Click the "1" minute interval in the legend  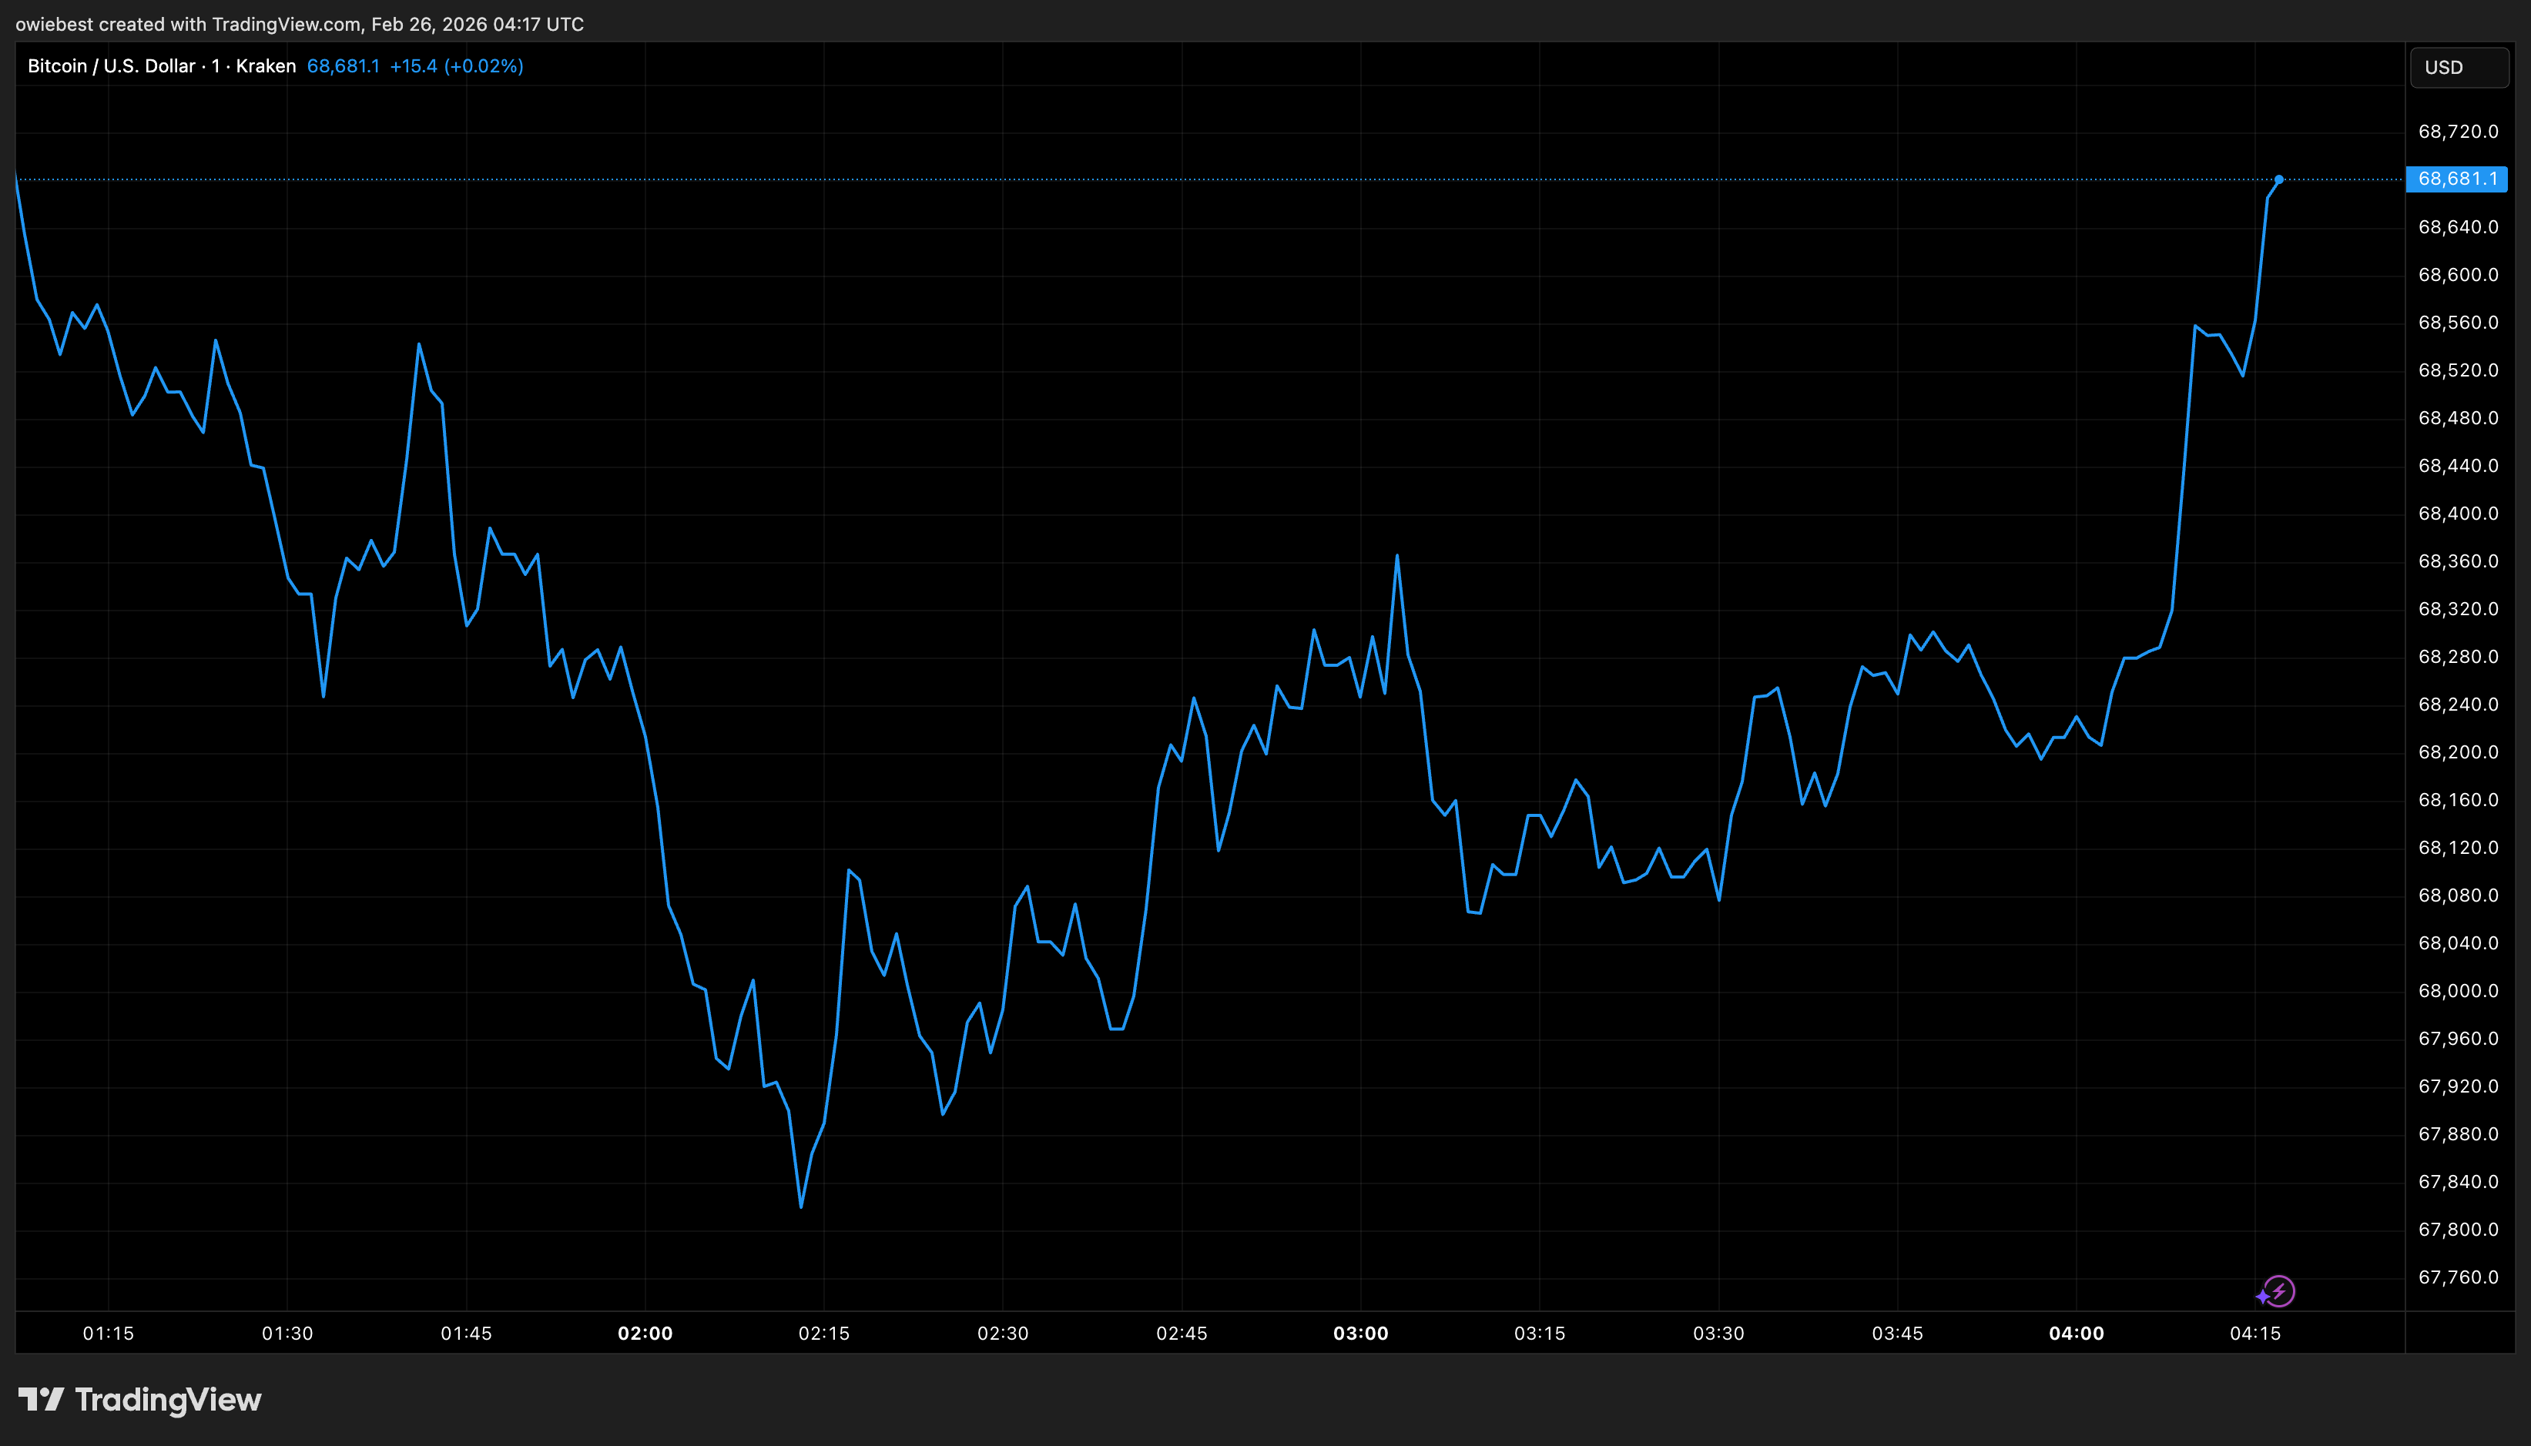[213, 65]
